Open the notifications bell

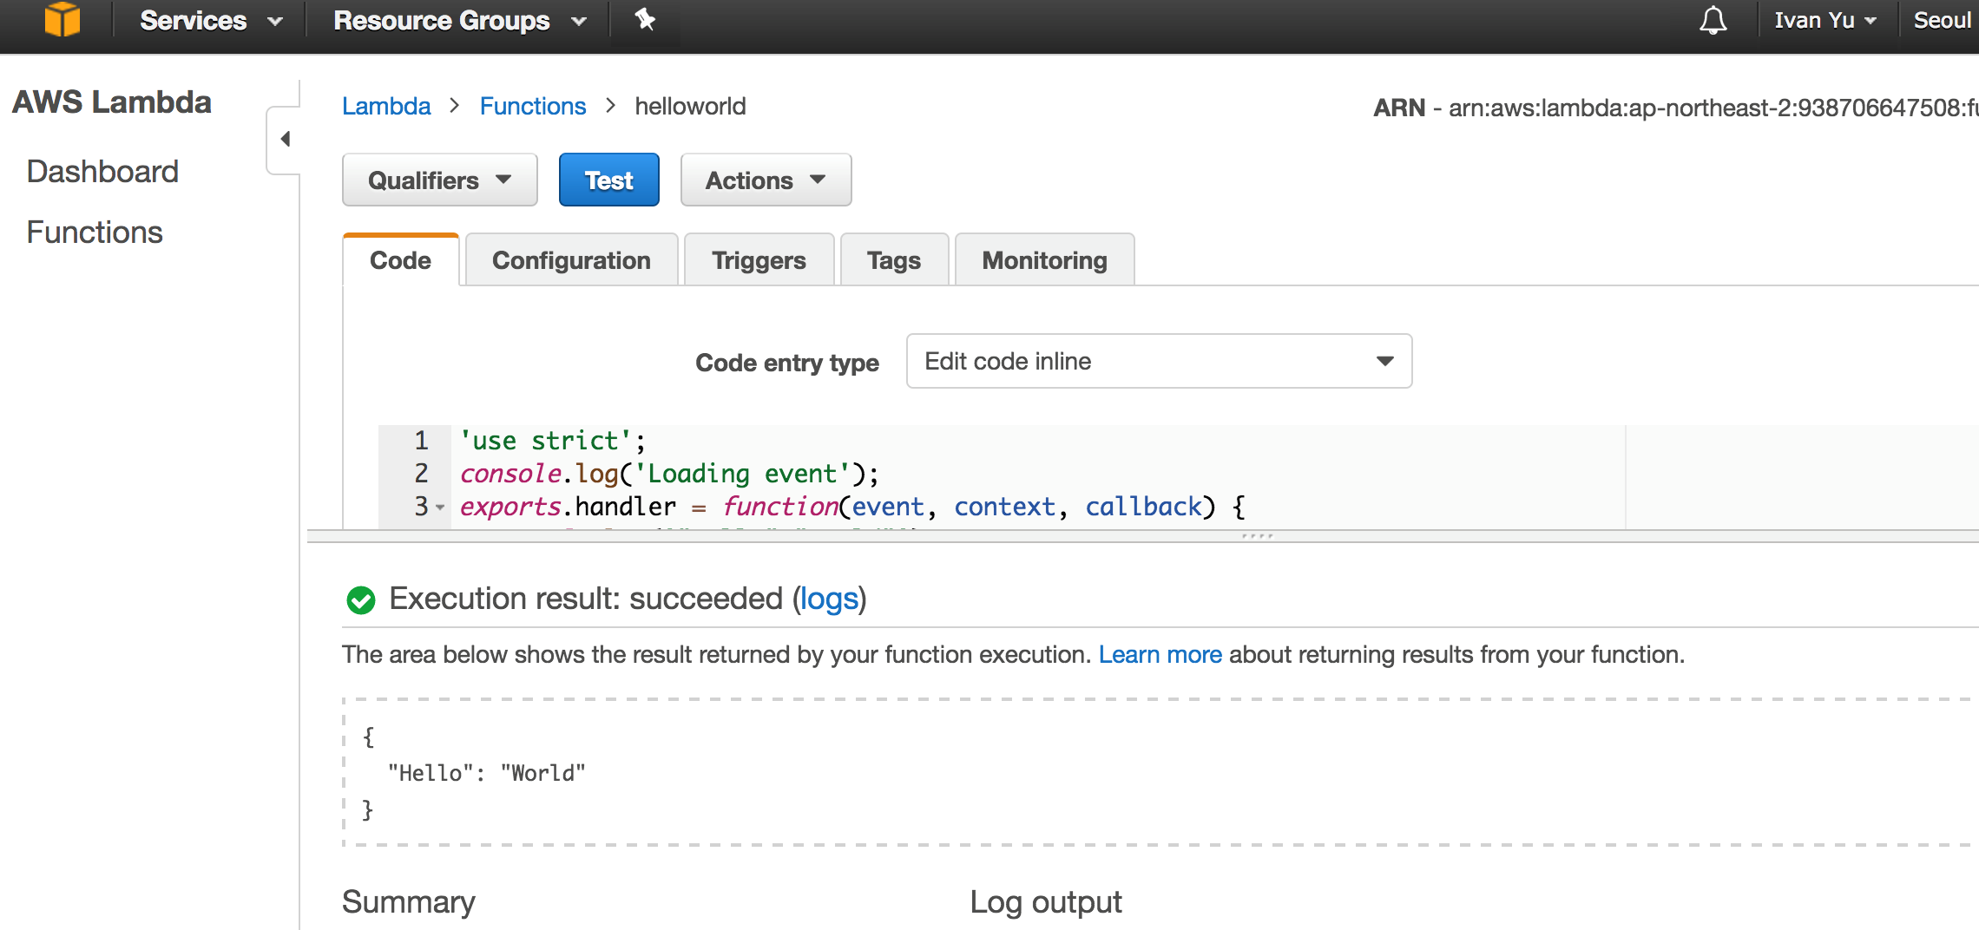1713,20
